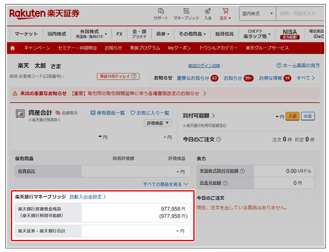The width and height of the screenshot is (329, 252).
Task: Open the お知らせ item in red bar
Action: tap(113, 48)
